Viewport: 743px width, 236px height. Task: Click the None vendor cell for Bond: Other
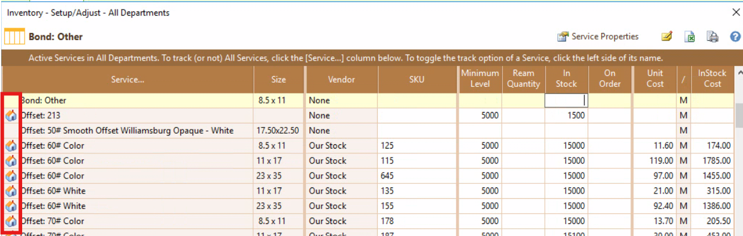pyautogui.click(x=342, y=101)
